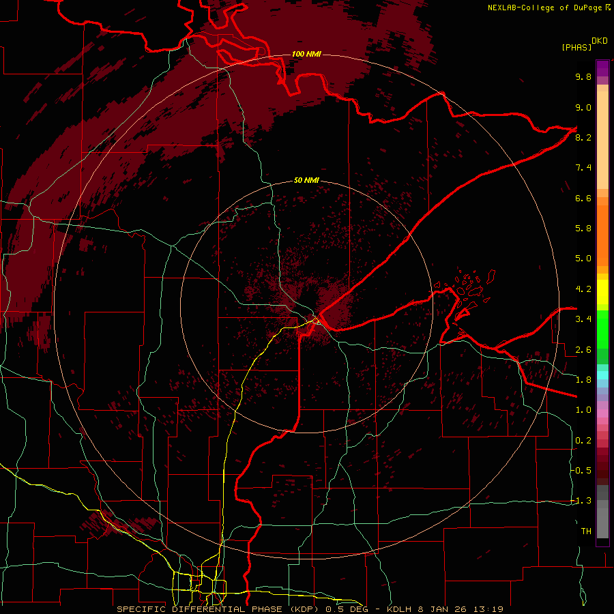Click the DKD legend heading

click(x=599, y=41)
